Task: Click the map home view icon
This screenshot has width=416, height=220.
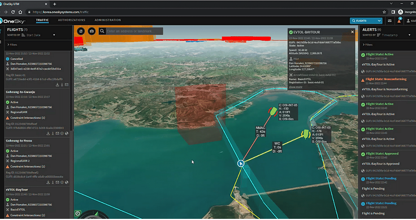Action: pos(81,31)
